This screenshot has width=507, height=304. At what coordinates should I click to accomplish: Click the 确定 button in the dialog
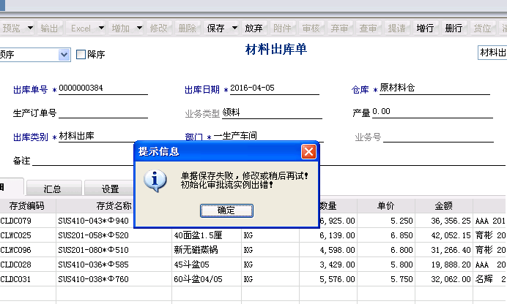click(x=226, y=210)
